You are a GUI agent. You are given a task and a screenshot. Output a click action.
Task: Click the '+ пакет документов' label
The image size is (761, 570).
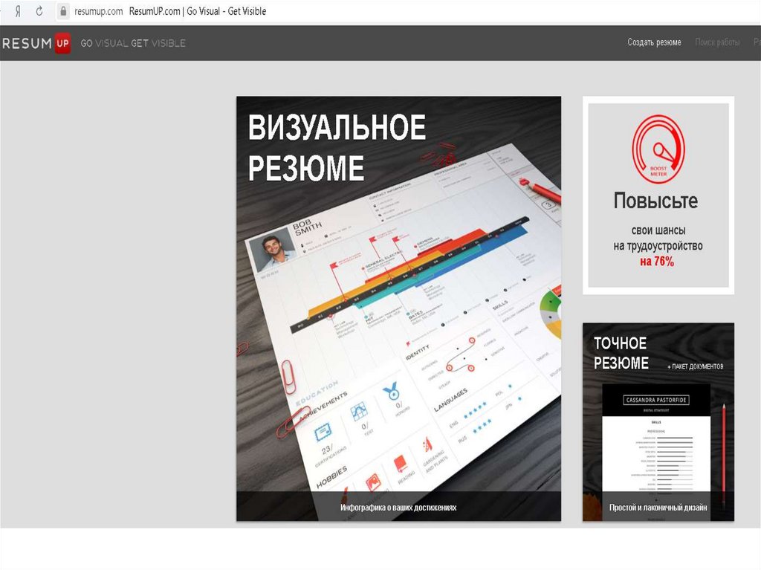[x=696, y=366]
